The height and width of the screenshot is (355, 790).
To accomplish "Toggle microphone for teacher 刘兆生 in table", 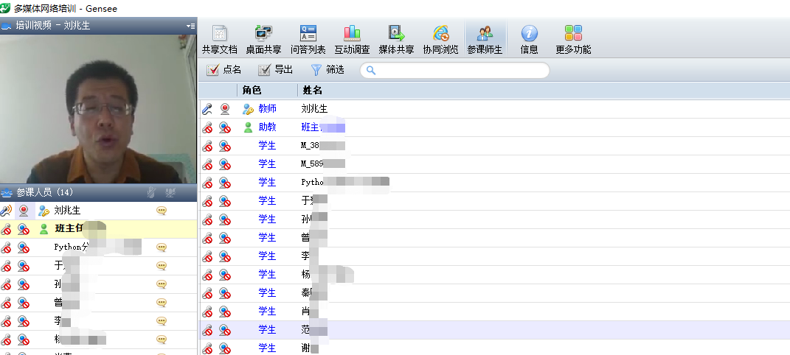I will pyautogui.click(x=207, y=109).
